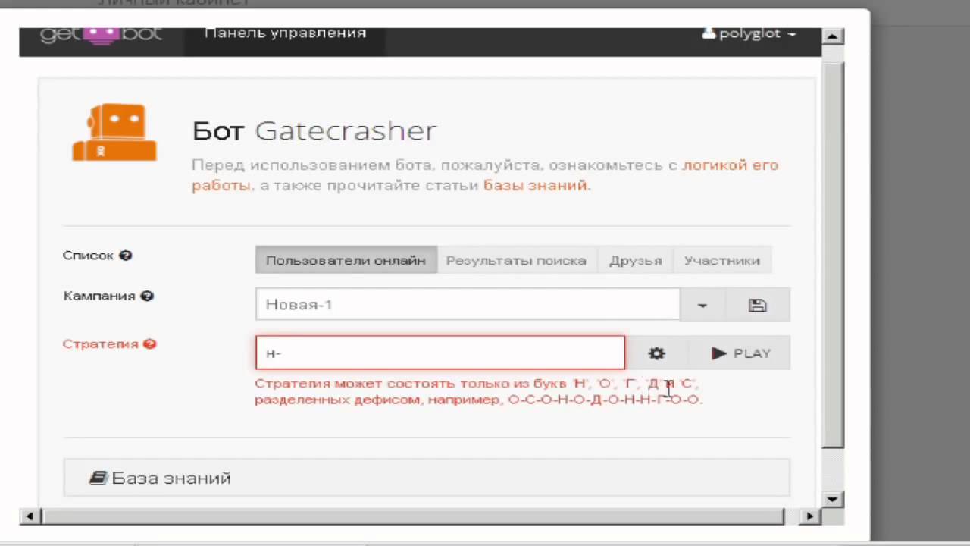Click the red strategy validation message
The width and height of the screenshot is (970, 546).
pyautogui.click(x=479, y=391)
